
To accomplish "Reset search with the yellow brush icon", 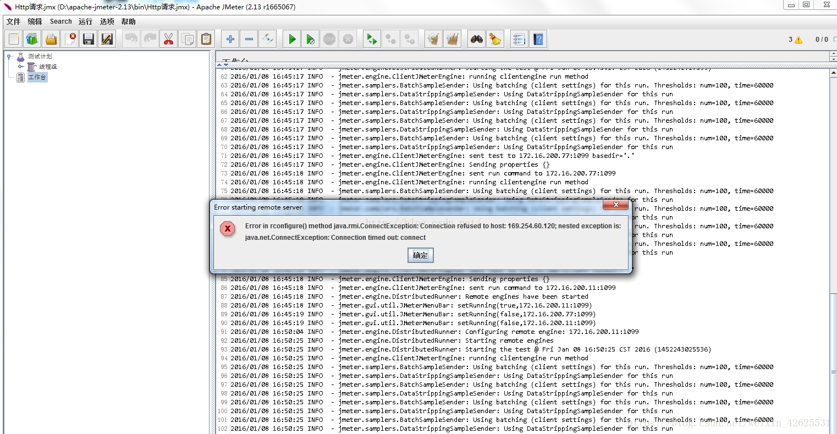I will 495,39.
